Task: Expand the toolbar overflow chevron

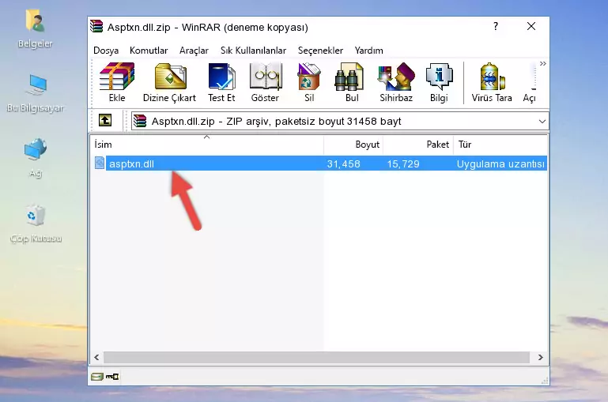Action: point(543,63)
